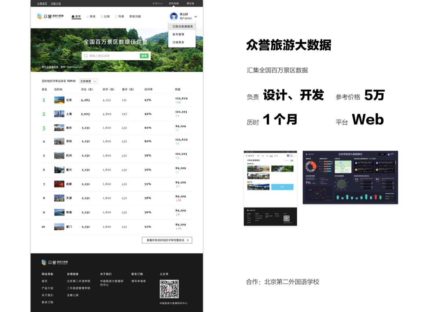Screen dimensions: 440x312
Task: Choose 注销登录 from the user menu
Action: click(x=178, y=42)
